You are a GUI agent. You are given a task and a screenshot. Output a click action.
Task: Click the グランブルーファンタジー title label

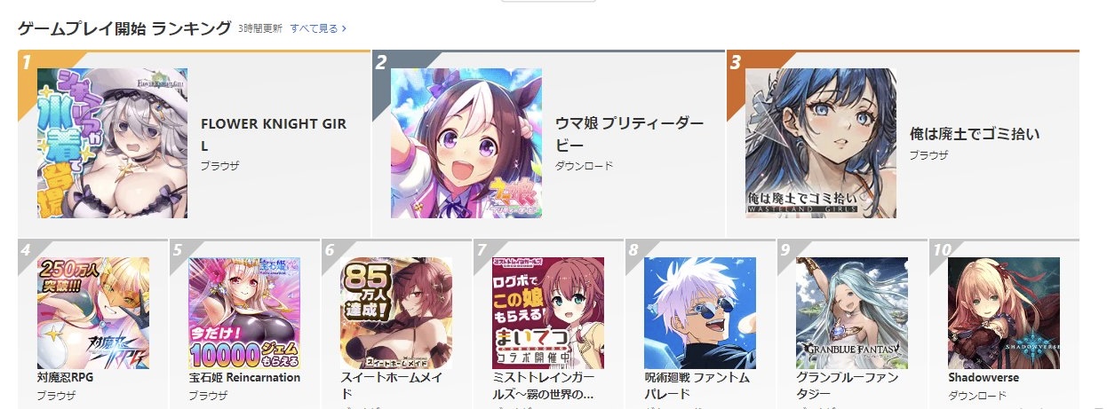pyautogui.click(x=849, y=385)
